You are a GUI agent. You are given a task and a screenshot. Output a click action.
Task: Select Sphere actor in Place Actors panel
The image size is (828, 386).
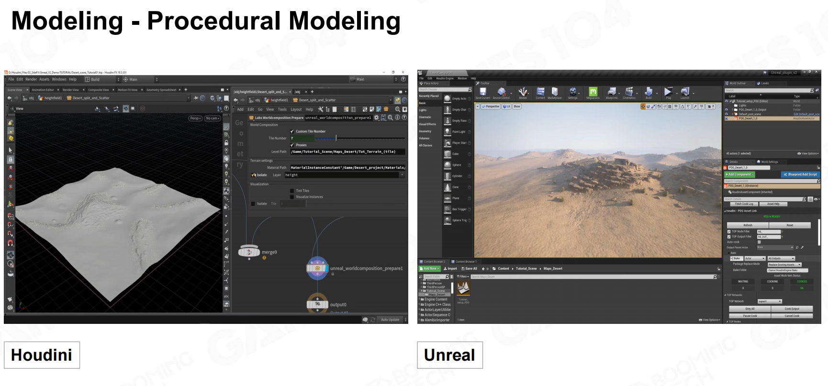[x=457, y=165]
